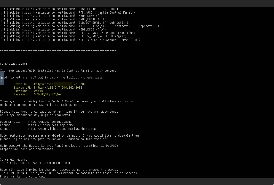
Task: Click the POLICY_SYNC_ERROR_DOCUMENTS line
Action: (x=69, y=33)
